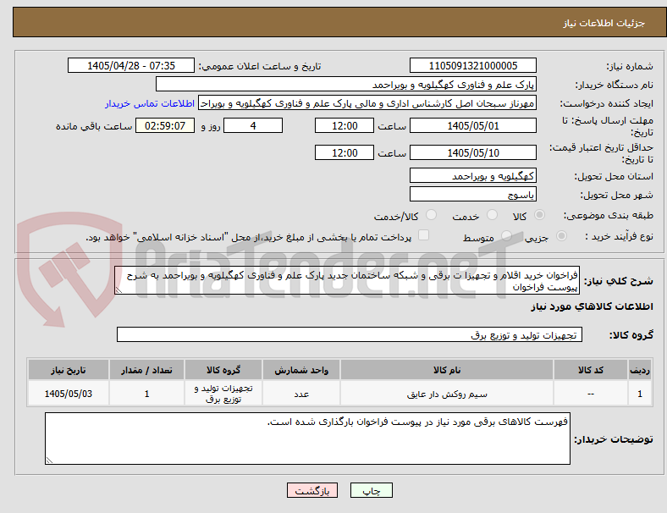This screenshot has height=513, width=667.
Task: Click price validity date 1405/05/10
Action: pyautogui.click(x=473, y=152)
